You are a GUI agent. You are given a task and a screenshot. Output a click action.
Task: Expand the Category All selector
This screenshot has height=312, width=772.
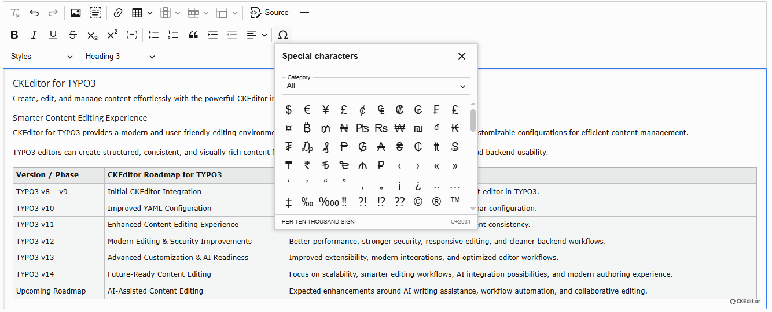[376, 86]
